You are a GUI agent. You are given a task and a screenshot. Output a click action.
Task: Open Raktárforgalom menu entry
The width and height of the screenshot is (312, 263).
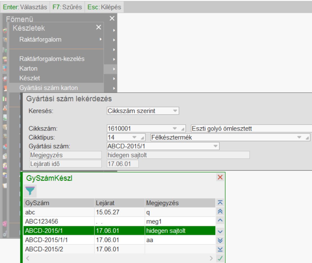point(40,39)
